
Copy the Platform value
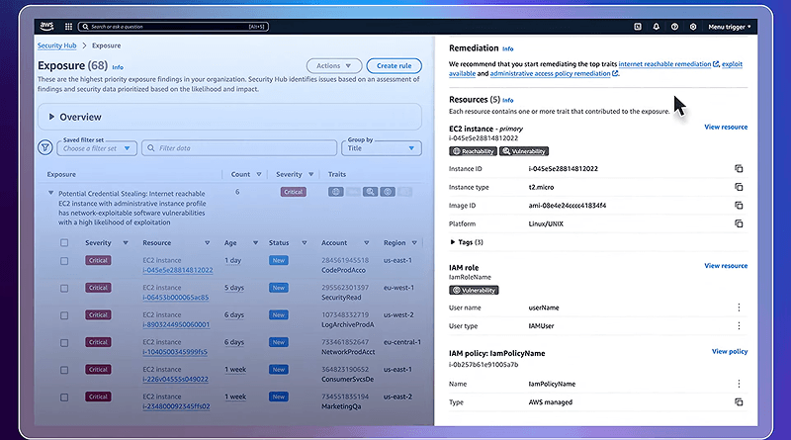tap(739, 223)
